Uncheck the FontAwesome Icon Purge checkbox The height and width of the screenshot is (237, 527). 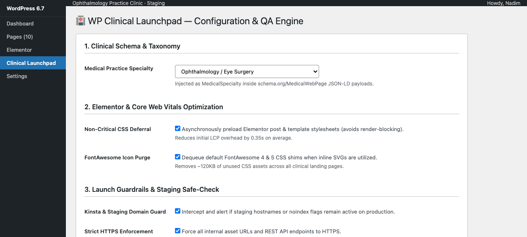(177, 157)
